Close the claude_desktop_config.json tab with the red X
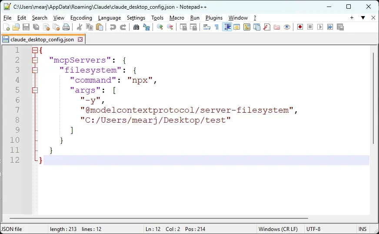The width and height of the screenshot is (379, 234). point(80,39)
